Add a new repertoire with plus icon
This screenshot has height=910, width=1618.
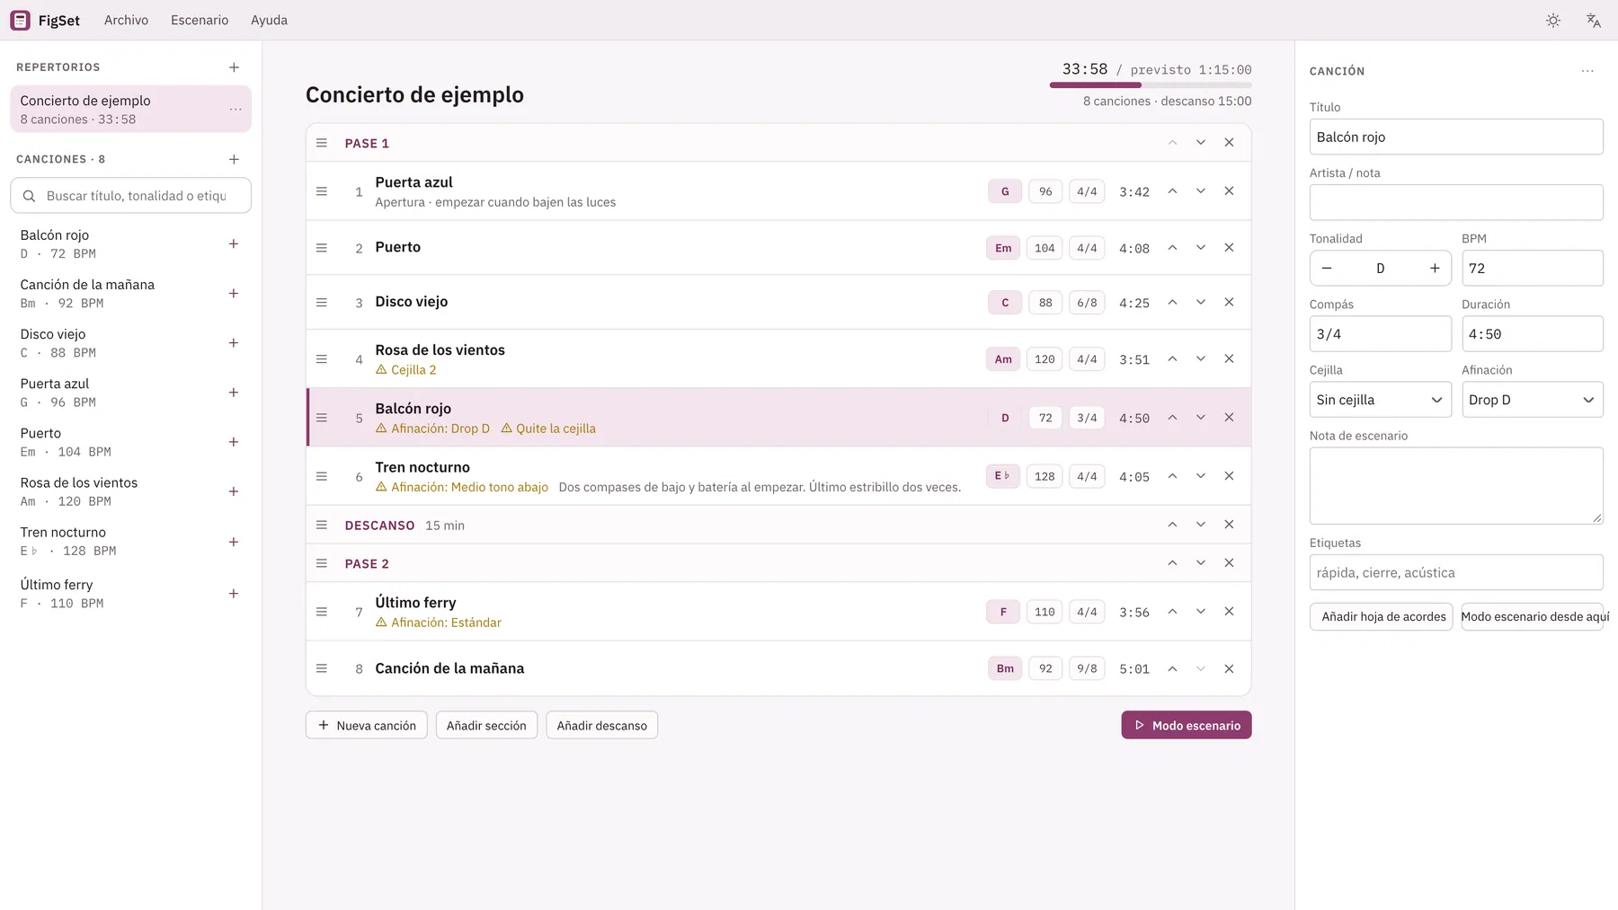234,67
